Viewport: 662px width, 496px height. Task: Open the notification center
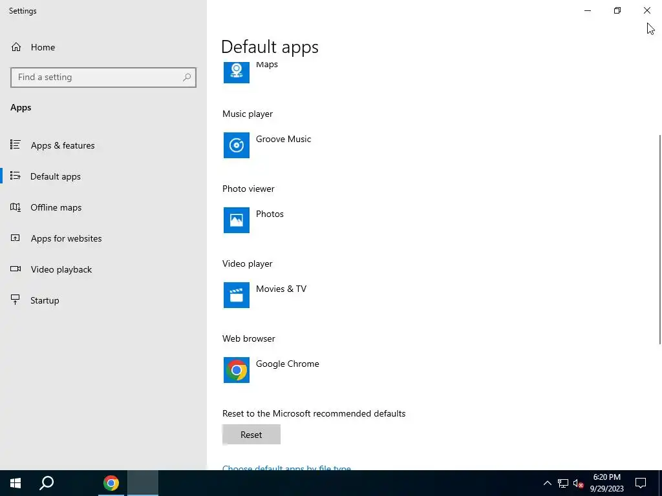coord(641,483)
